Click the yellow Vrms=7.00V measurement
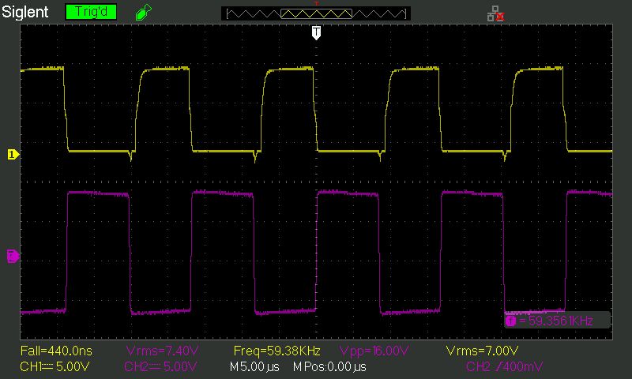 click(x=482, y=351)
